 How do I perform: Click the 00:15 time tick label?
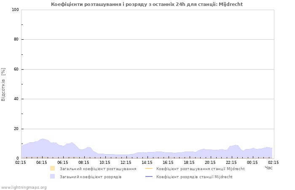[252, 162]
